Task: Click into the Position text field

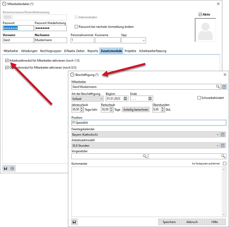Action: point(148,123)
